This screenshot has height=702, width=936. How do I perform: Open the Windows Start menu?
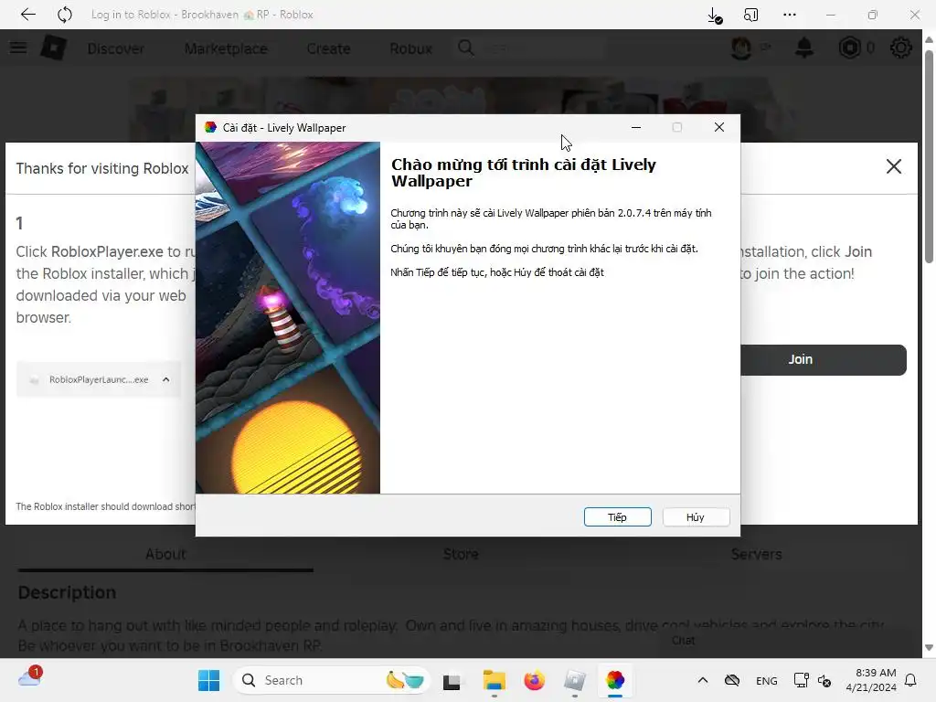pos(209,680)
